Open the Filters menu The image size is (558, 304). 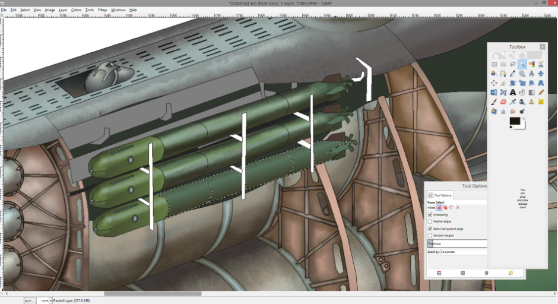point(103,10)
